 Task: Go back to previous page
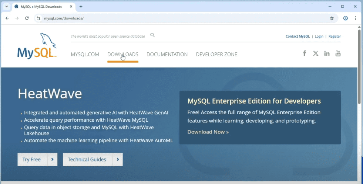7,18
